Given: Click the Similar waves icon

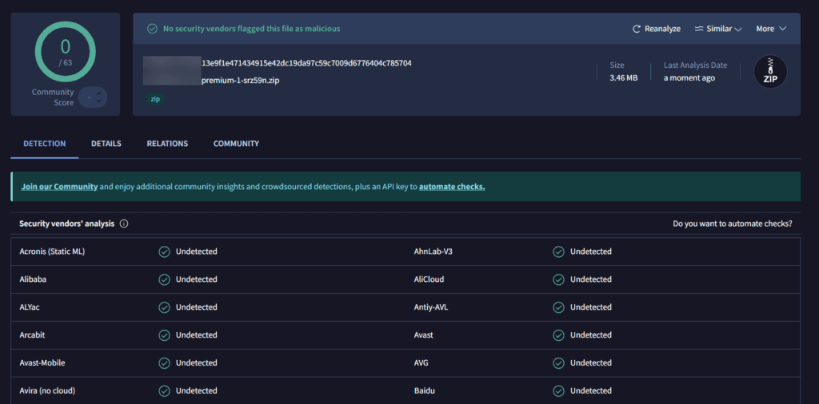Looking at the screenshot, I should click(x=698, y=29).
